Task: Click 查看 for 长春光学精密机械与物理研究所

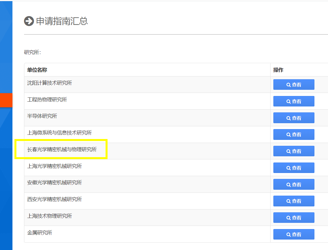Action: [x=293, y=151]
